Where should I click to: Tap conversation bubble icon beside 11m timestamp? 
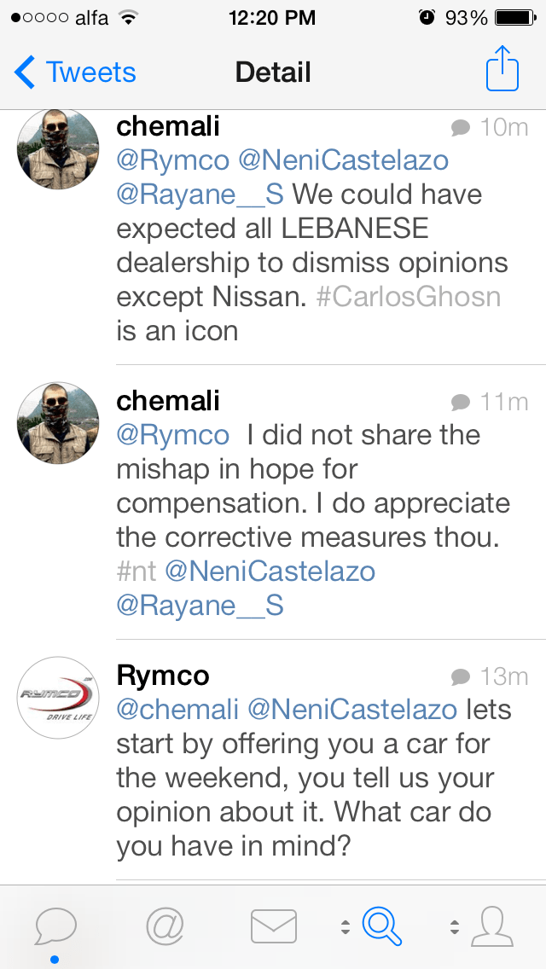pyautogui.click(x=461, y=402)
